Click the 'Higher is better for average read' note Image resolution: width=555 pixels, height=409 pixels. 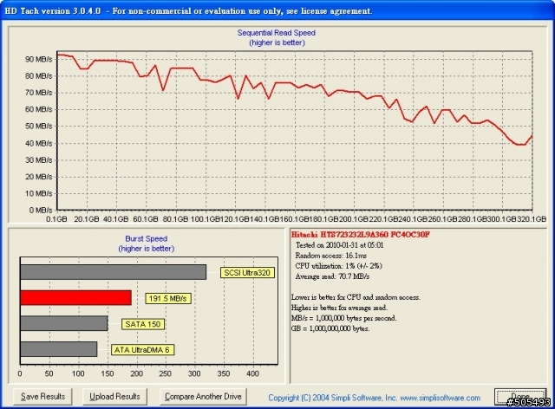coord(339,308)
